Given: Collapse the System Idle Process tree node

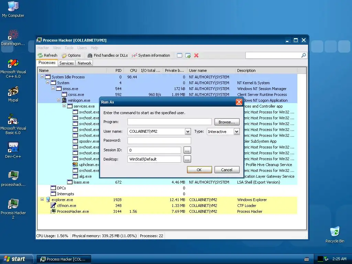Looking at the screenshot, I should click(42, 77).
